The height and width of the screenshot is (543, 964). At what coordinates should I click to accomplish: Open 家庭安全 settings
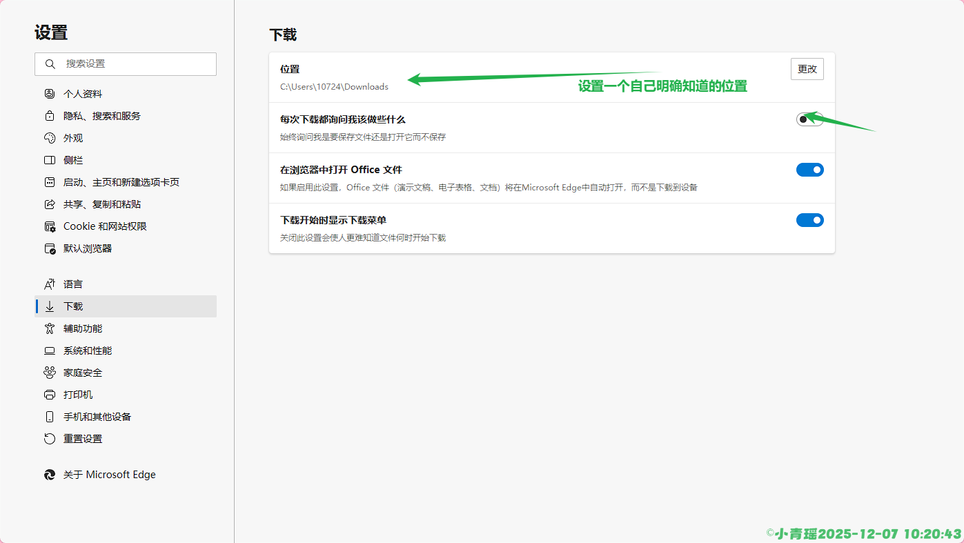[x=126, y=373]
